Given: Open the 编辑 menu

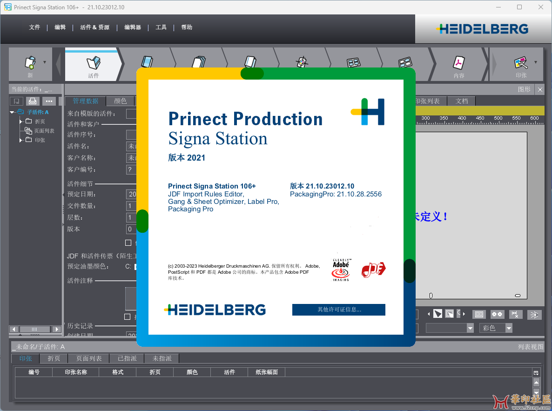Looking at the screenshot, I should 60,27.
